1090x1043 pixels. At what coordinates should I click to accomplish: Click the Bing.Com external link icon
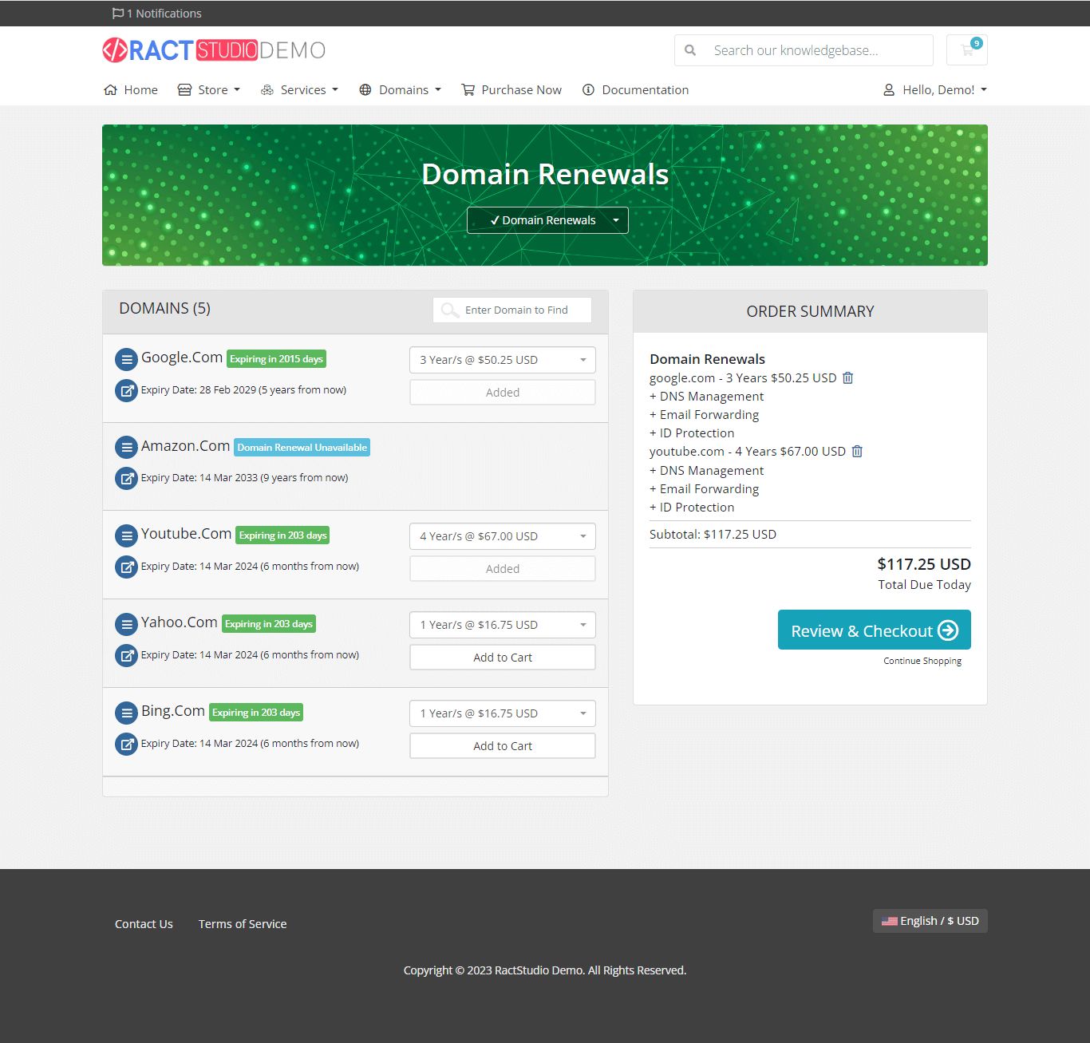(126, 745)
